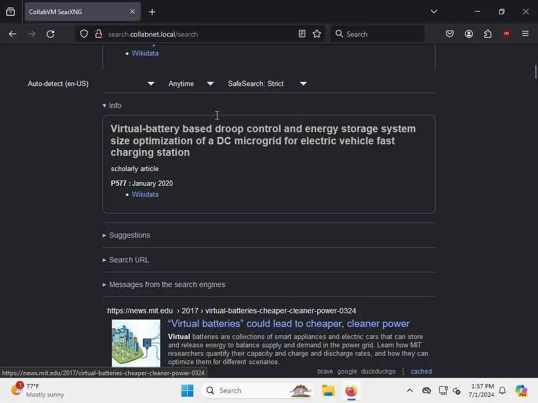The width and height of the screenshot is (538, 403).
Task: Click the January 2020 date text
Action: tap(152, 183)
